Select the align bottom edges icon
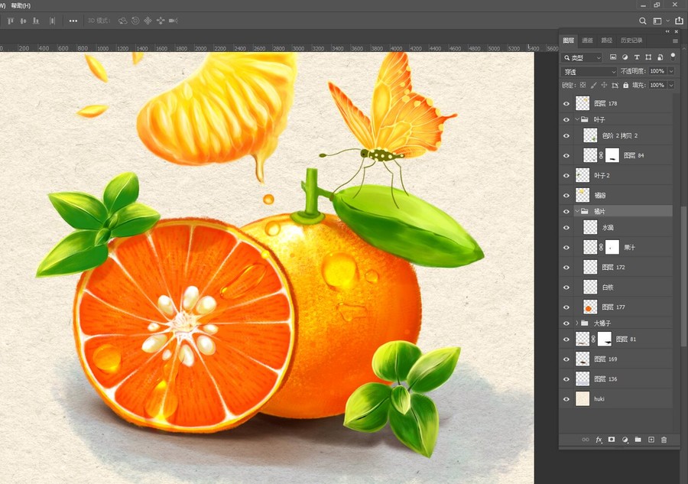Viewport: 688px width, 484px height. point(36,21)
